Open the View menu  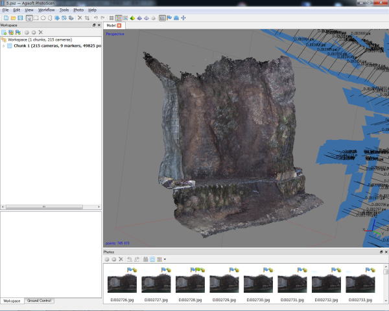[x=29, y=10]
